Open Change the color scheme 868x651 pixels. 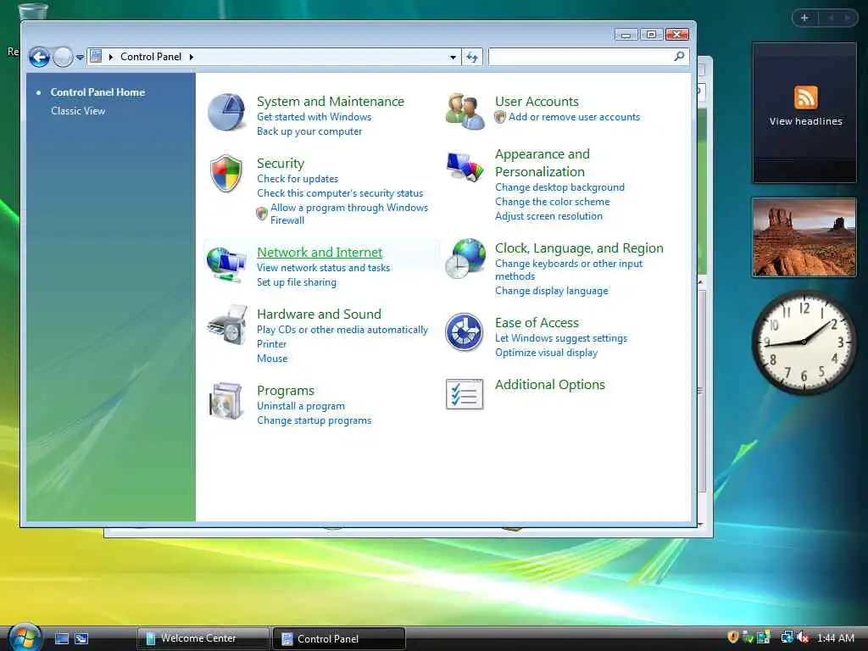pos(552,202)
